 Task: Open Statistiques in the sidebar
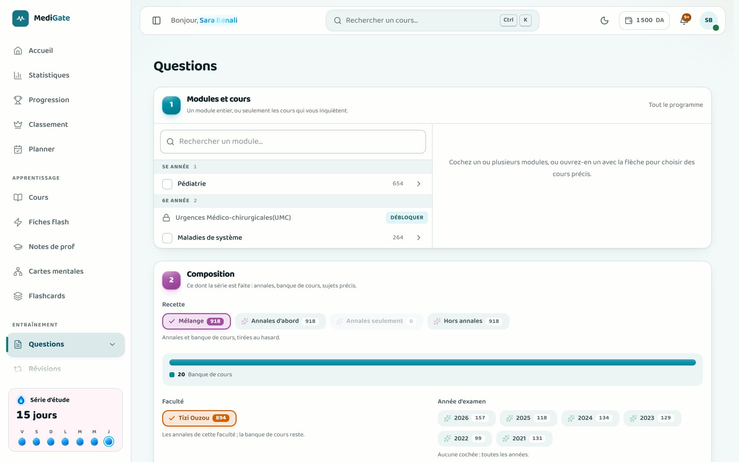point(65,75)
